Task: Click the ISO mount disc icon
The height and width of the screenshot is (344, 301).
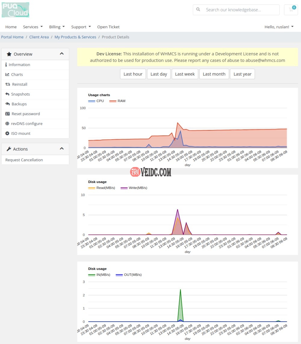Action: [x=8, y=134]
